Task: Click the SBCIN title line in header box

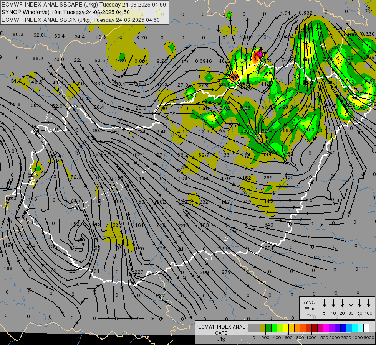Action: (x=81, y=20)
